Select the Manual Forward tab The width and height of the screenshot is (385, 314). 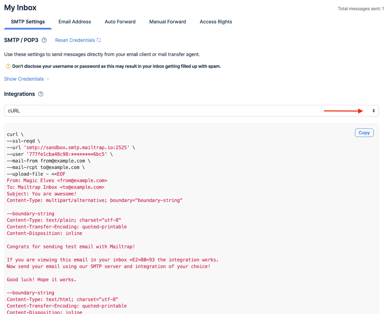tap(168, 22)
